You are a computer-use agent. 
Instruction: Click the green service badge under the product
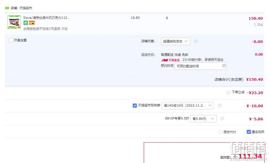(x=26, y=23)
